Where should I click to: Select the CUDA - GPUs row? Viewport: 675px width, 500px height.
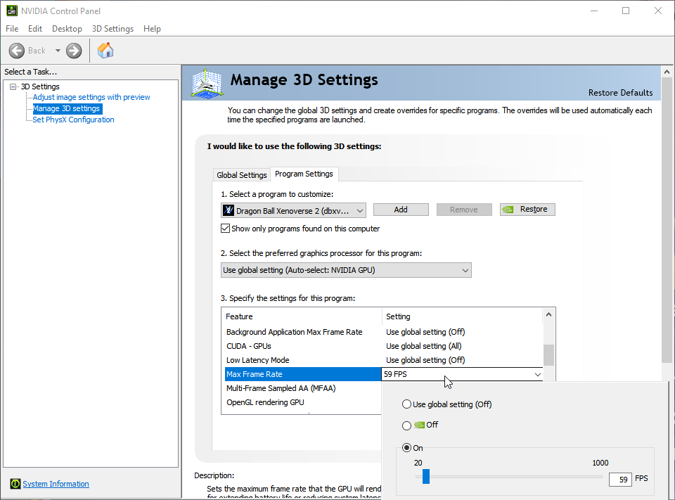coord(384,346)
